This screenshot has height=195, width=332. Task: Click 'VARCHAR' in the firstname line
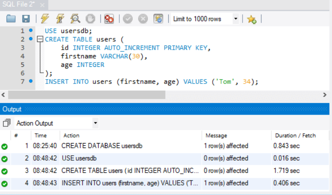point(114,56)
